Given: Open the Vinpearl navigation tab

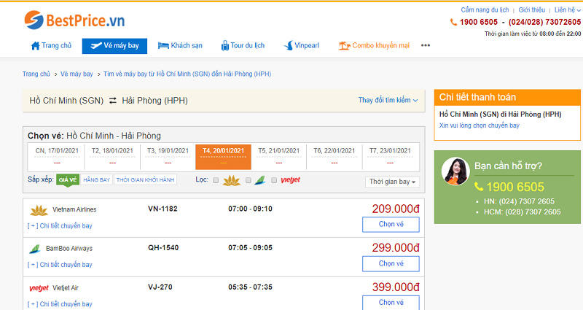Looking at the screenshot, I should pos(302,46).
